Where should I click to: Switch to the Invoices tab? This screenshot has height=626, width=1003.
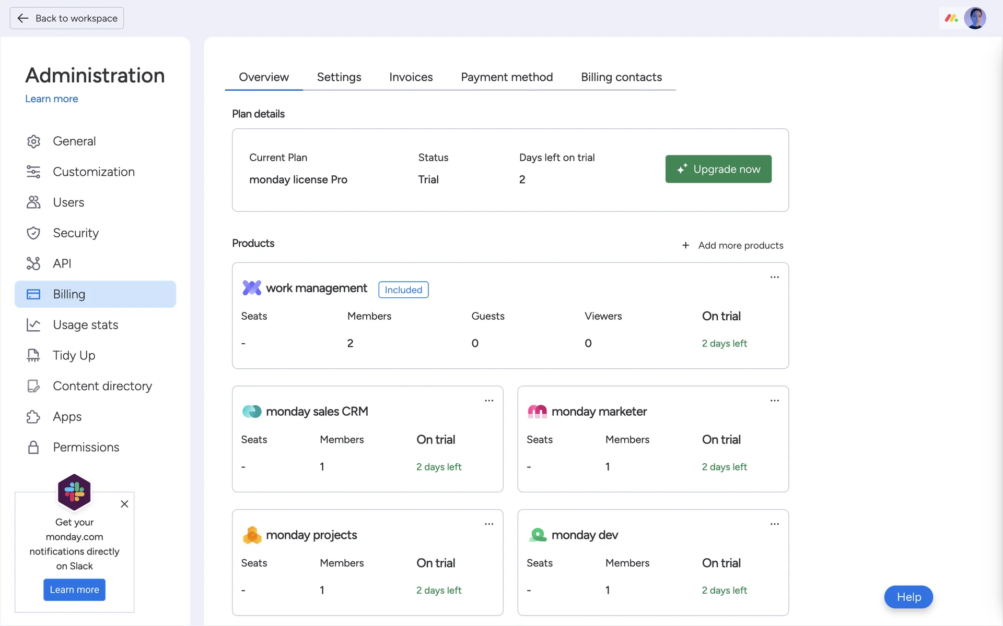[411, 77]
